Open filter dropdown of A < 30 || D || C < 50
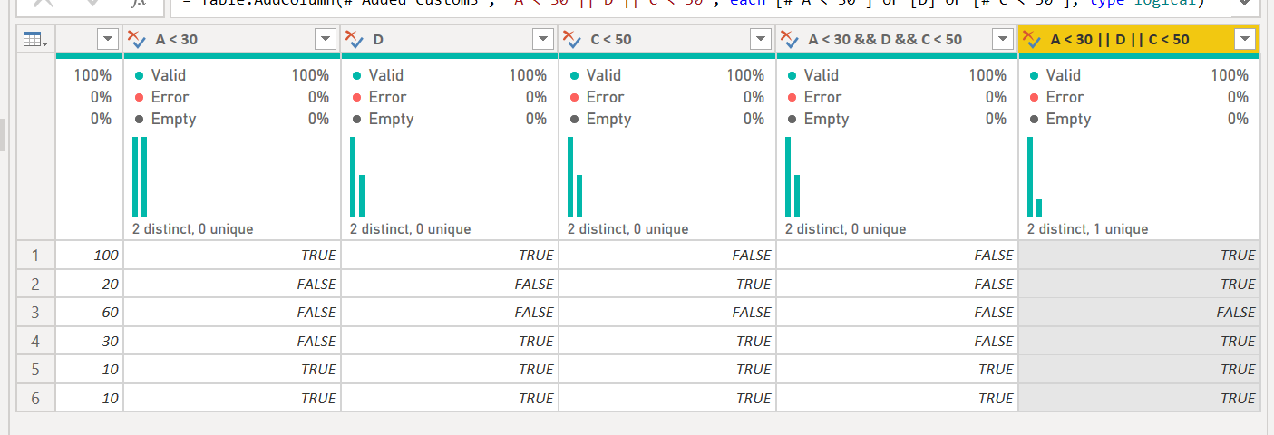 click(x=1245, y=39)
